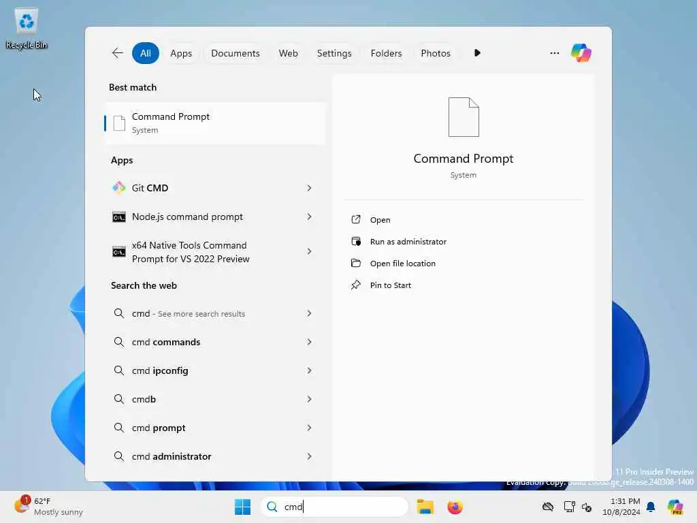Click Open action for Command Prompt
The height and width of the screenshot is (523, 697).
point(380,220)
